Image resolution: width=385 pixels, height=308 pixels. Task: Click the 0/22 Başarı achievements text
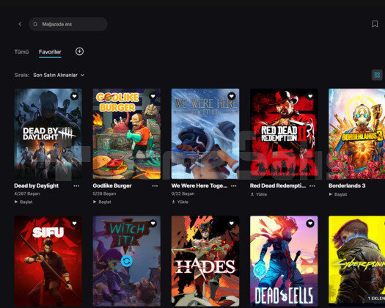[183, 194]
